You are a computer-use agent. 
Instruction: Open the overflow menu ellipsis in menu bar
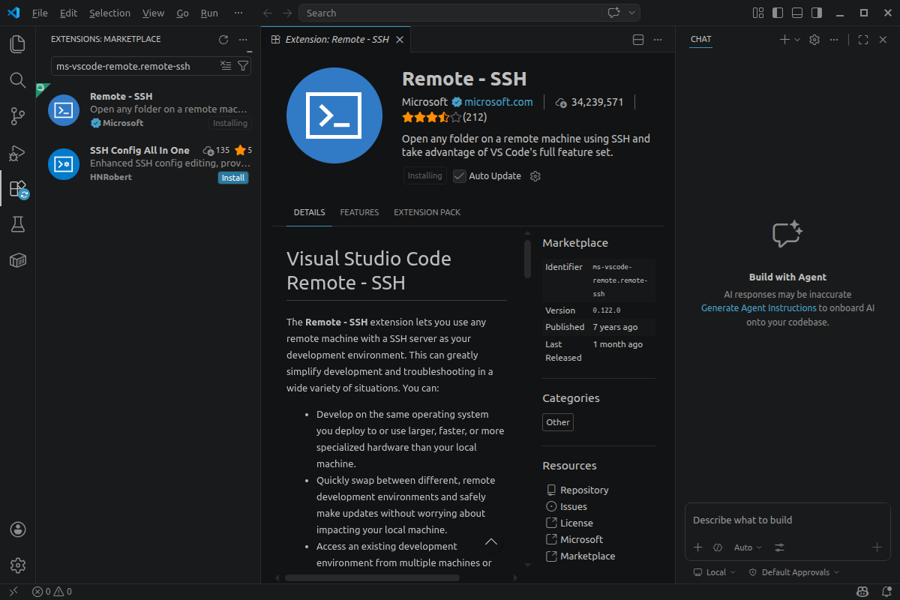tap(238, 13)
